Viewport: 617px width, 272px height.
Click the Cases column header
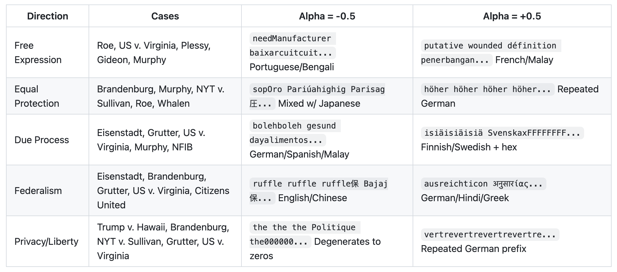click(x=165, y=16)
